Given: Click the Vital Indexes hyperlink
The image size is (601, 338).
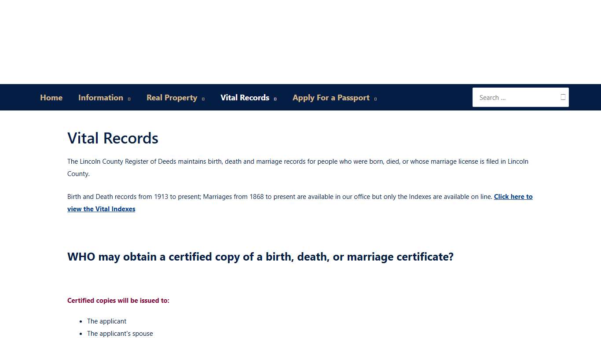Looking at the screenshot, I should point(101,209).
